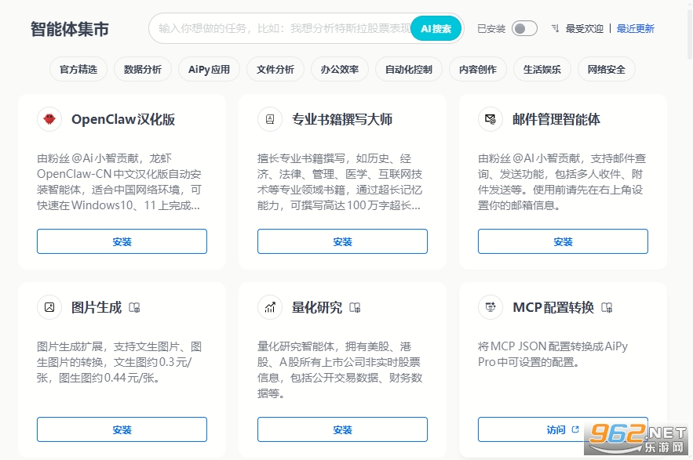
Task: Select the 自动化控制 category tab
Action: pyautogui.click(x=409, y=69)
